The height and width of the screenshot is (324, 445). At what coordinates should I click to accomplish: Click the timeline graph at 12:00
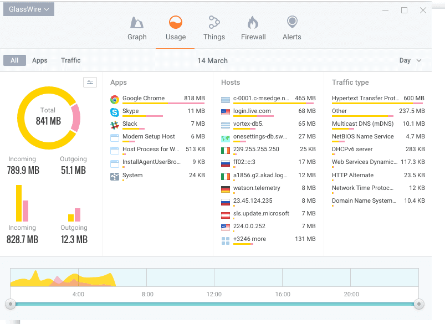point(214,277)
